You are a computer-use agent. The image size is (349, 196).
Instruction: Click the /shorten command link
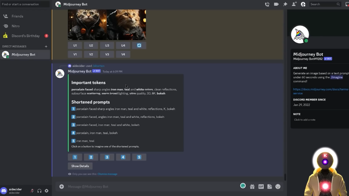point(98,66)
